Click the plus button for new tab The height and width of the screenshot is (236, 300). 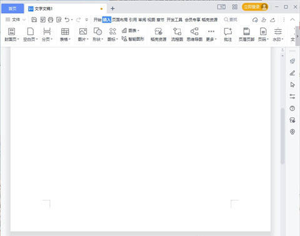(x=112, y=9)
